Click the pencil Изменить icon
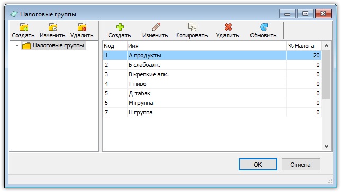 (x=156, y=27)
